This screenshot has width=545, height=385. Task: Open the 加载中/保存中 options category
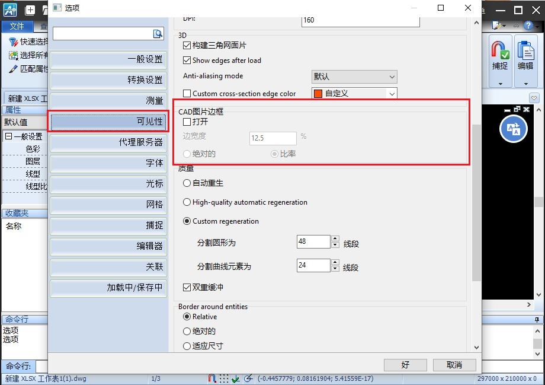[108, 288]
